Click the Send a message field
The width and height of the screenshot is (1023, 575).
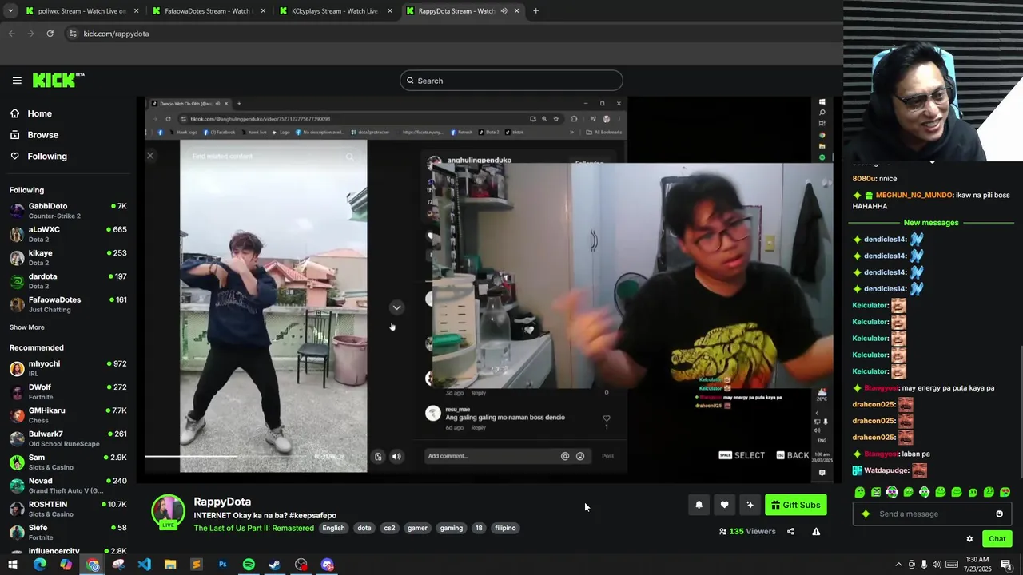[931, 514]
